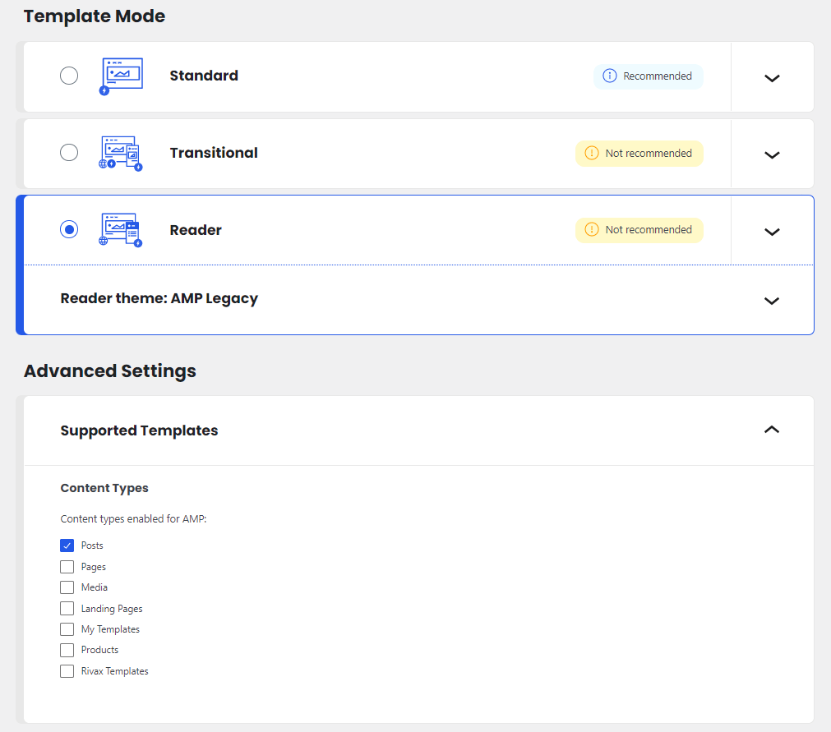
Task: Tick the Products checkbox
Action: [x=67, y=650]
